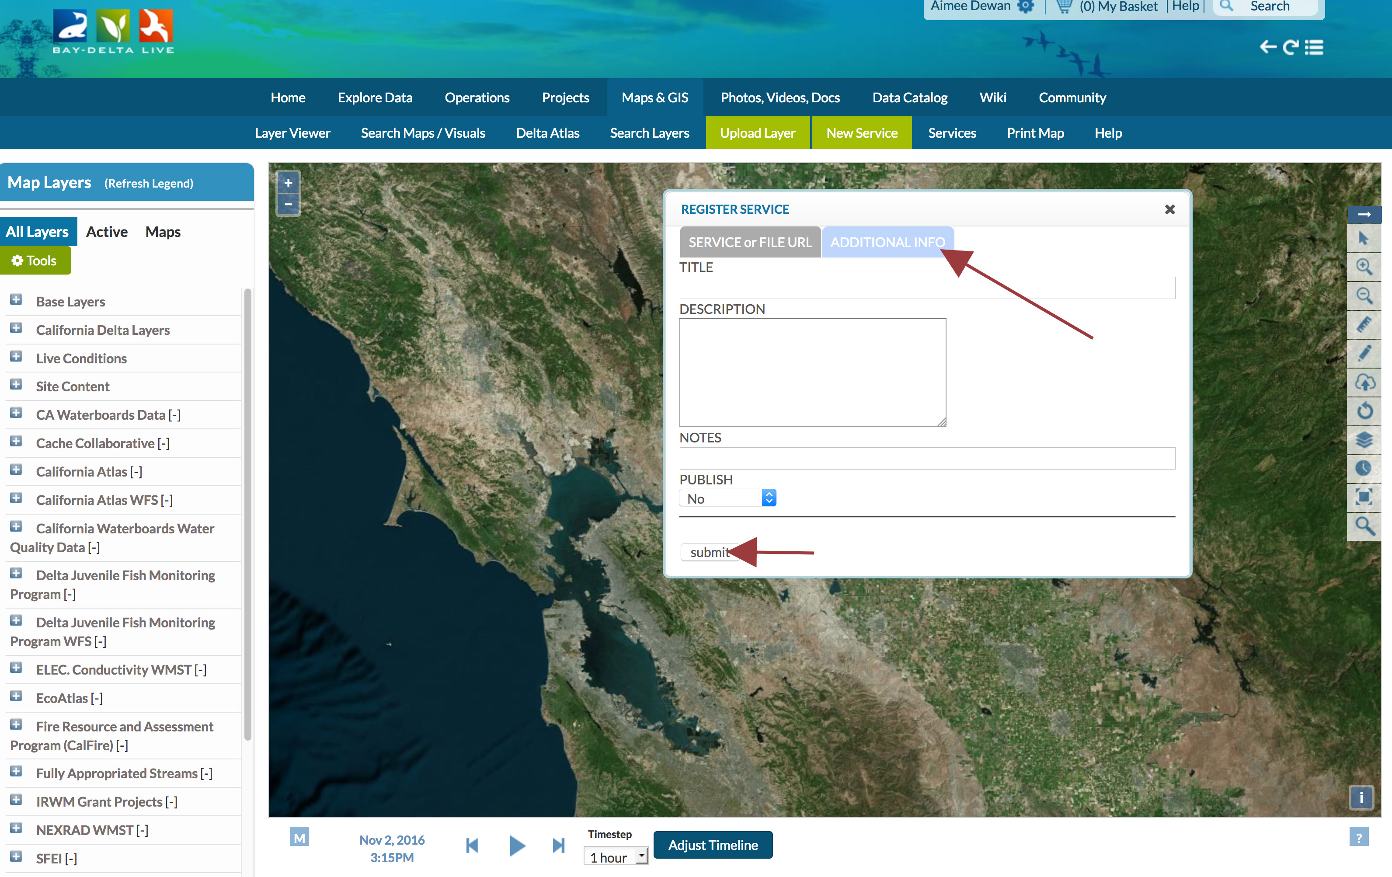Click the clock time tool icon
This screenshot has width=1392, height=877.
1364,468
